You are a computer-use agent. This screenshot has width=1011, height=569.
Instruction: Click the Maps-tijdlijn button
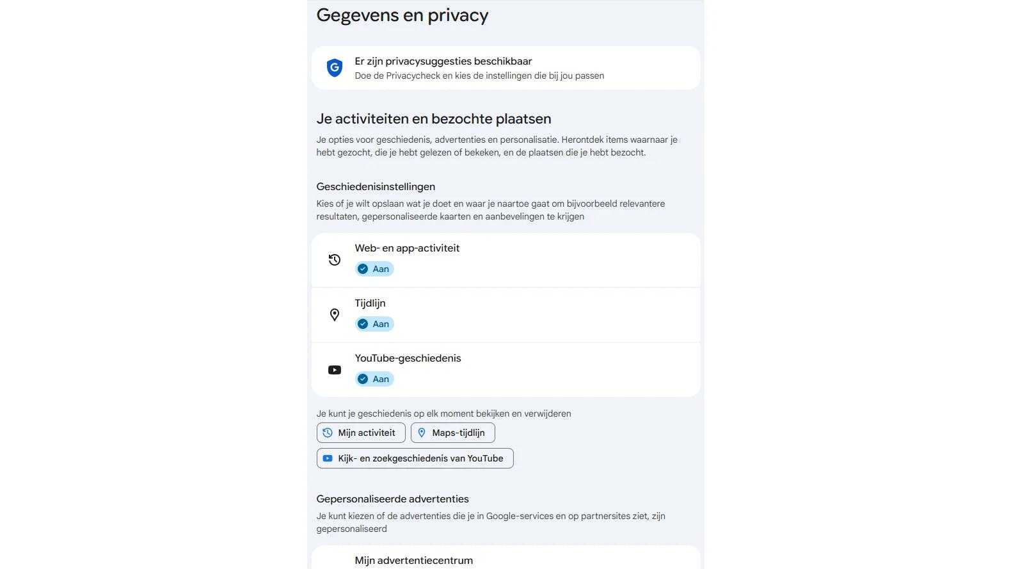pos(452,433)
